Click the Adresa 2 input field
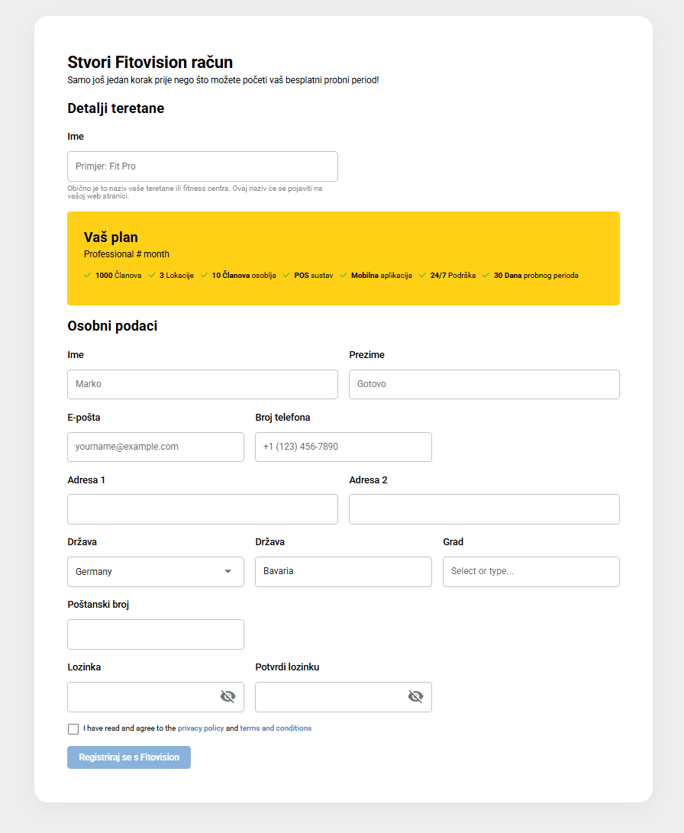Viewport: 684px width, 833px height. click(x=484, y=509)
